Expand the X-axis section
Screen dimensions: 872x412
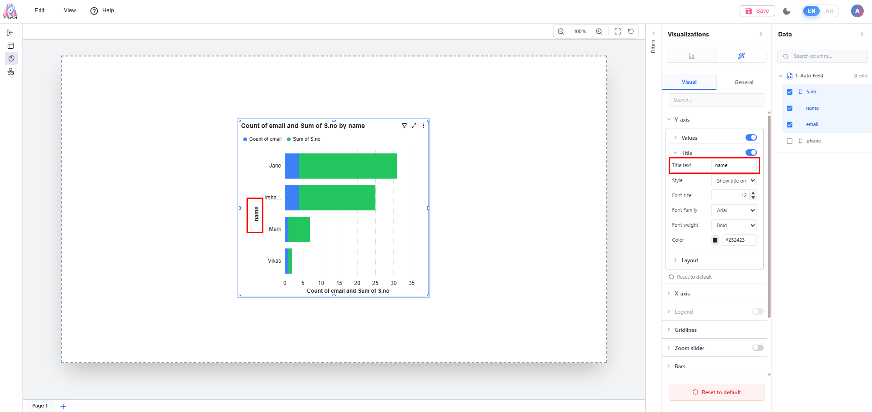coord(682,294)
